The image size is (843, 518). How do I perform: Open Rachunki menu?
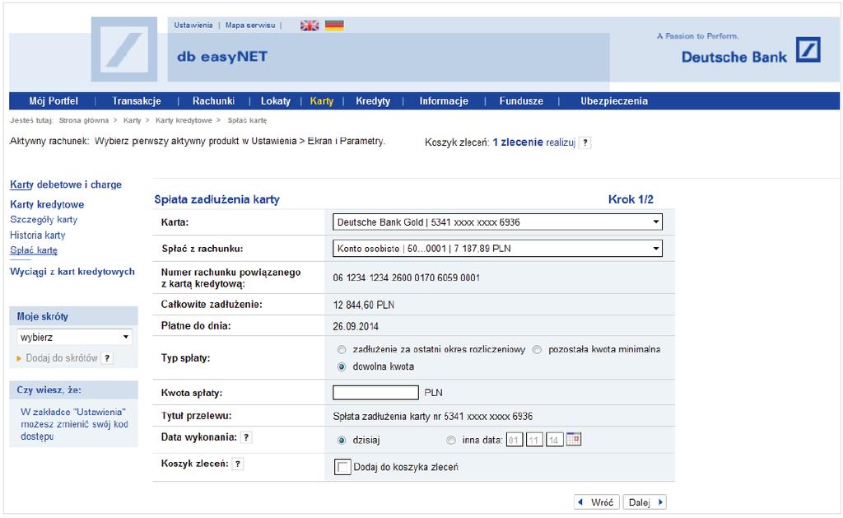click(213, 101)
